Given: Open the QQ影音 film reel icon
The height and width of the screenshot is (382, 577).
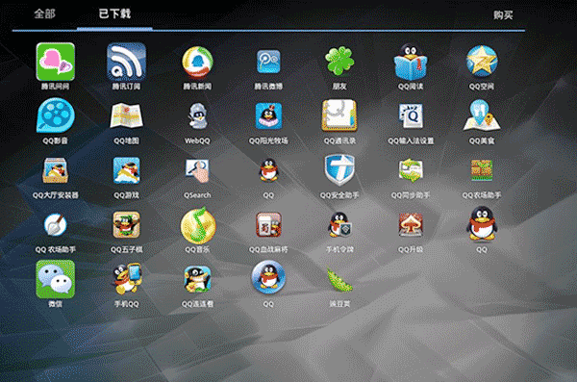Looking at the screenshot, I should pos(55,115).
